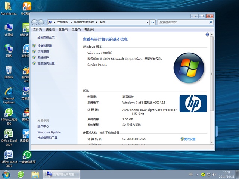239x179 pixels.
Task: Launch Internet Explorer from desktop
Action: pyautogui.click(x=9, y=95)
